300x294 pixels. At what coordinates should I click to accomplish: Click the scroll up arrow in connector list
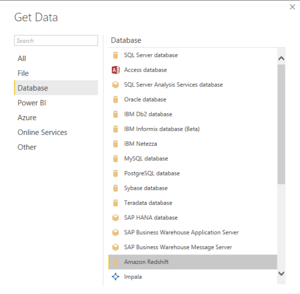(281, 58)
